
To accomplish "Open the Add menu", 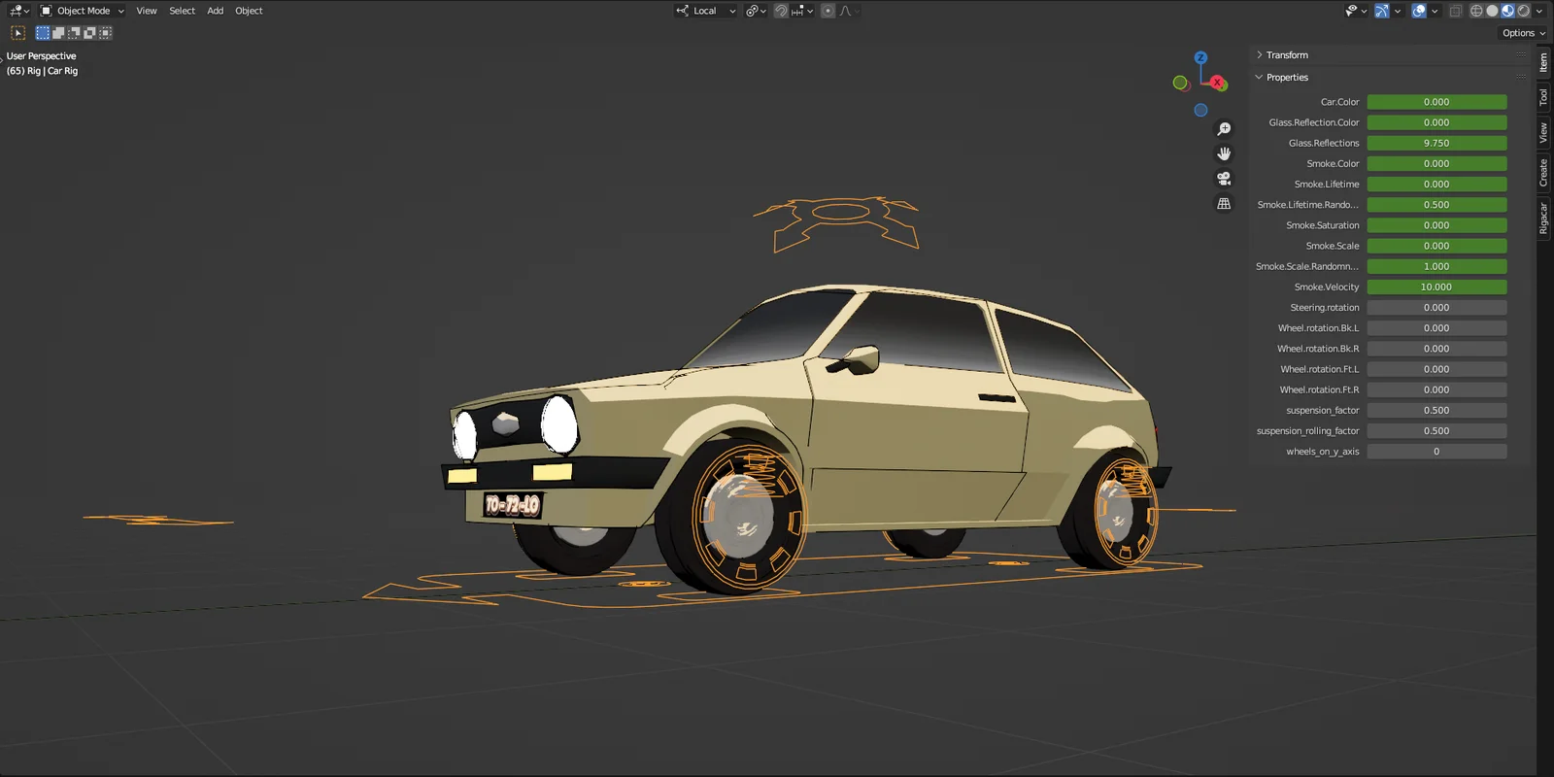I will click(216, 11).
